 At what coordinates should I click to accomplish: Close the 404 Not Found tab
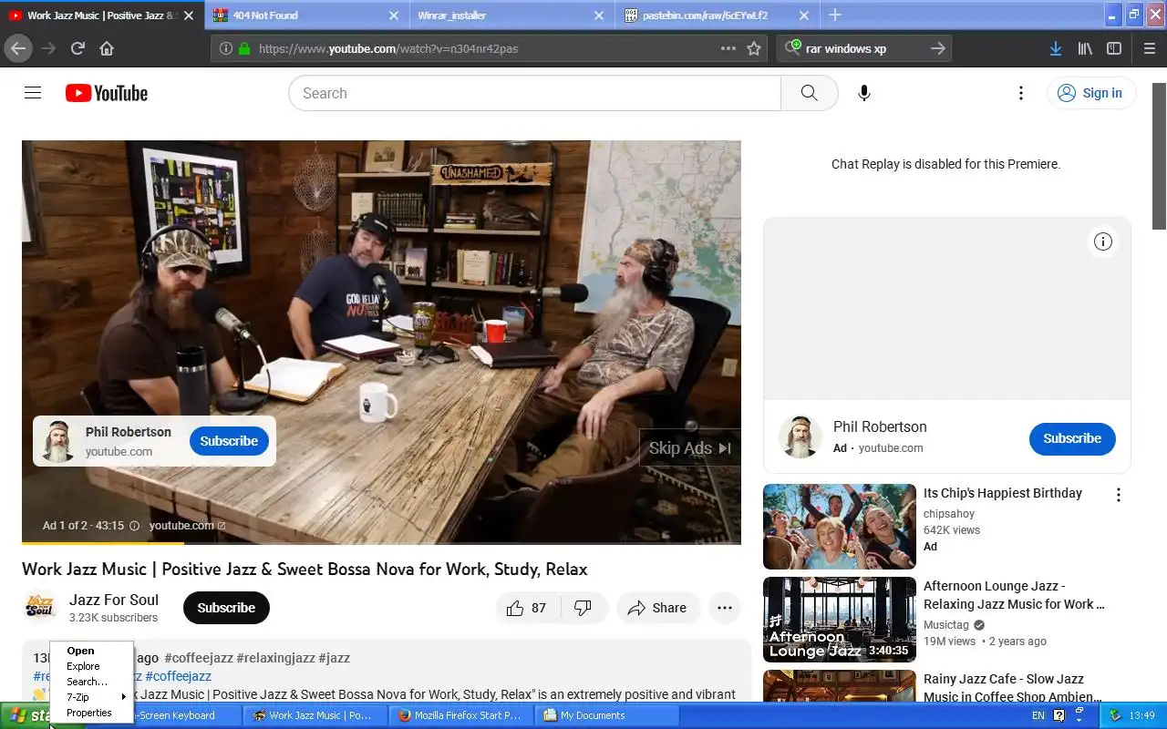[394, 15]
